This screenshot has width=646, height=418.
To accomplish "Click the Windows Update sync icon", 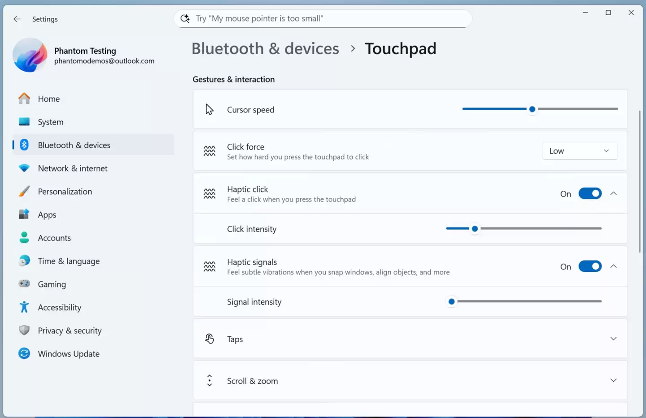I will [24, 353].
